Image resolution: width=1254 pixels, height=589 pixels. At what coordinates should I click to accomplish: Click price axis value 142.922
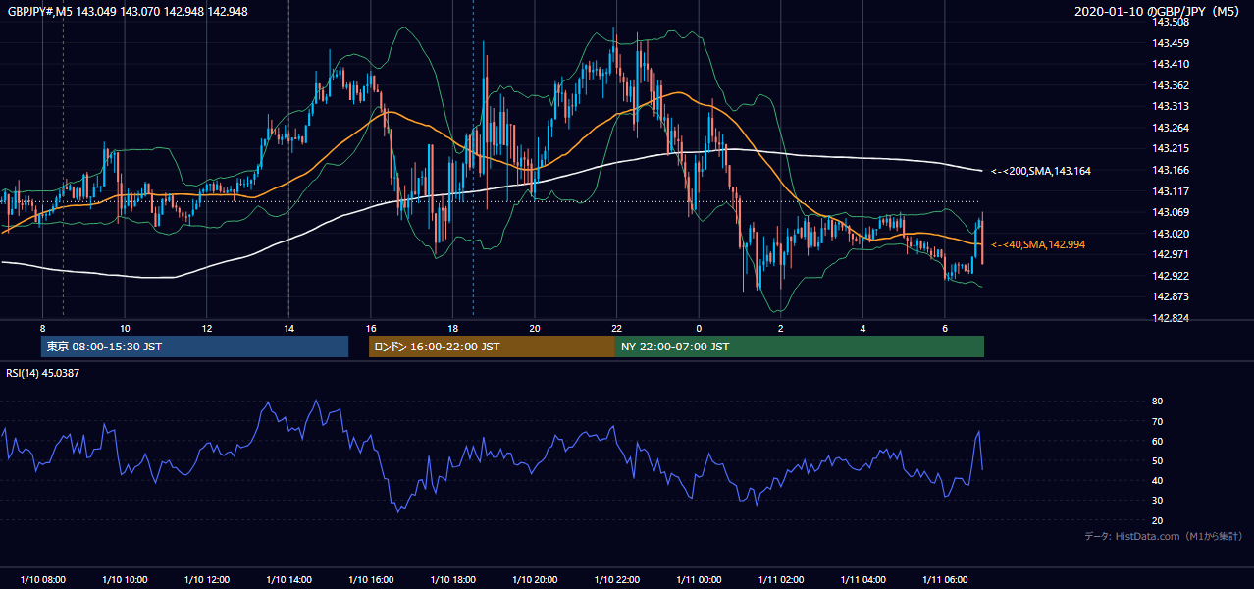click(1171, 276)
